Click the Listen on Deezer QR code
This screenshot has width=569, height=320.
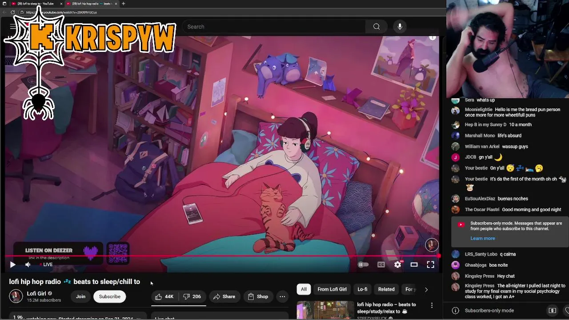118,253
